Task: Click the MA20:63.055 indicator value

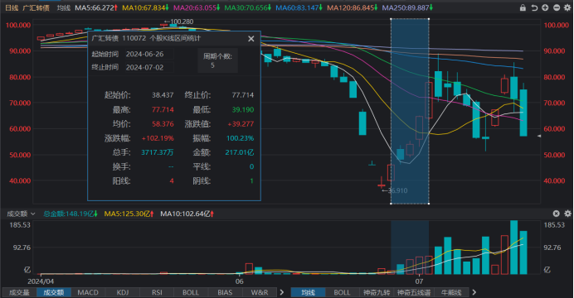Action: [197, 7]
